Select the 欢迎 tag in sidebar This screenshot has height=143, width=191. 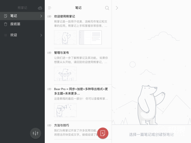[22, 35]
